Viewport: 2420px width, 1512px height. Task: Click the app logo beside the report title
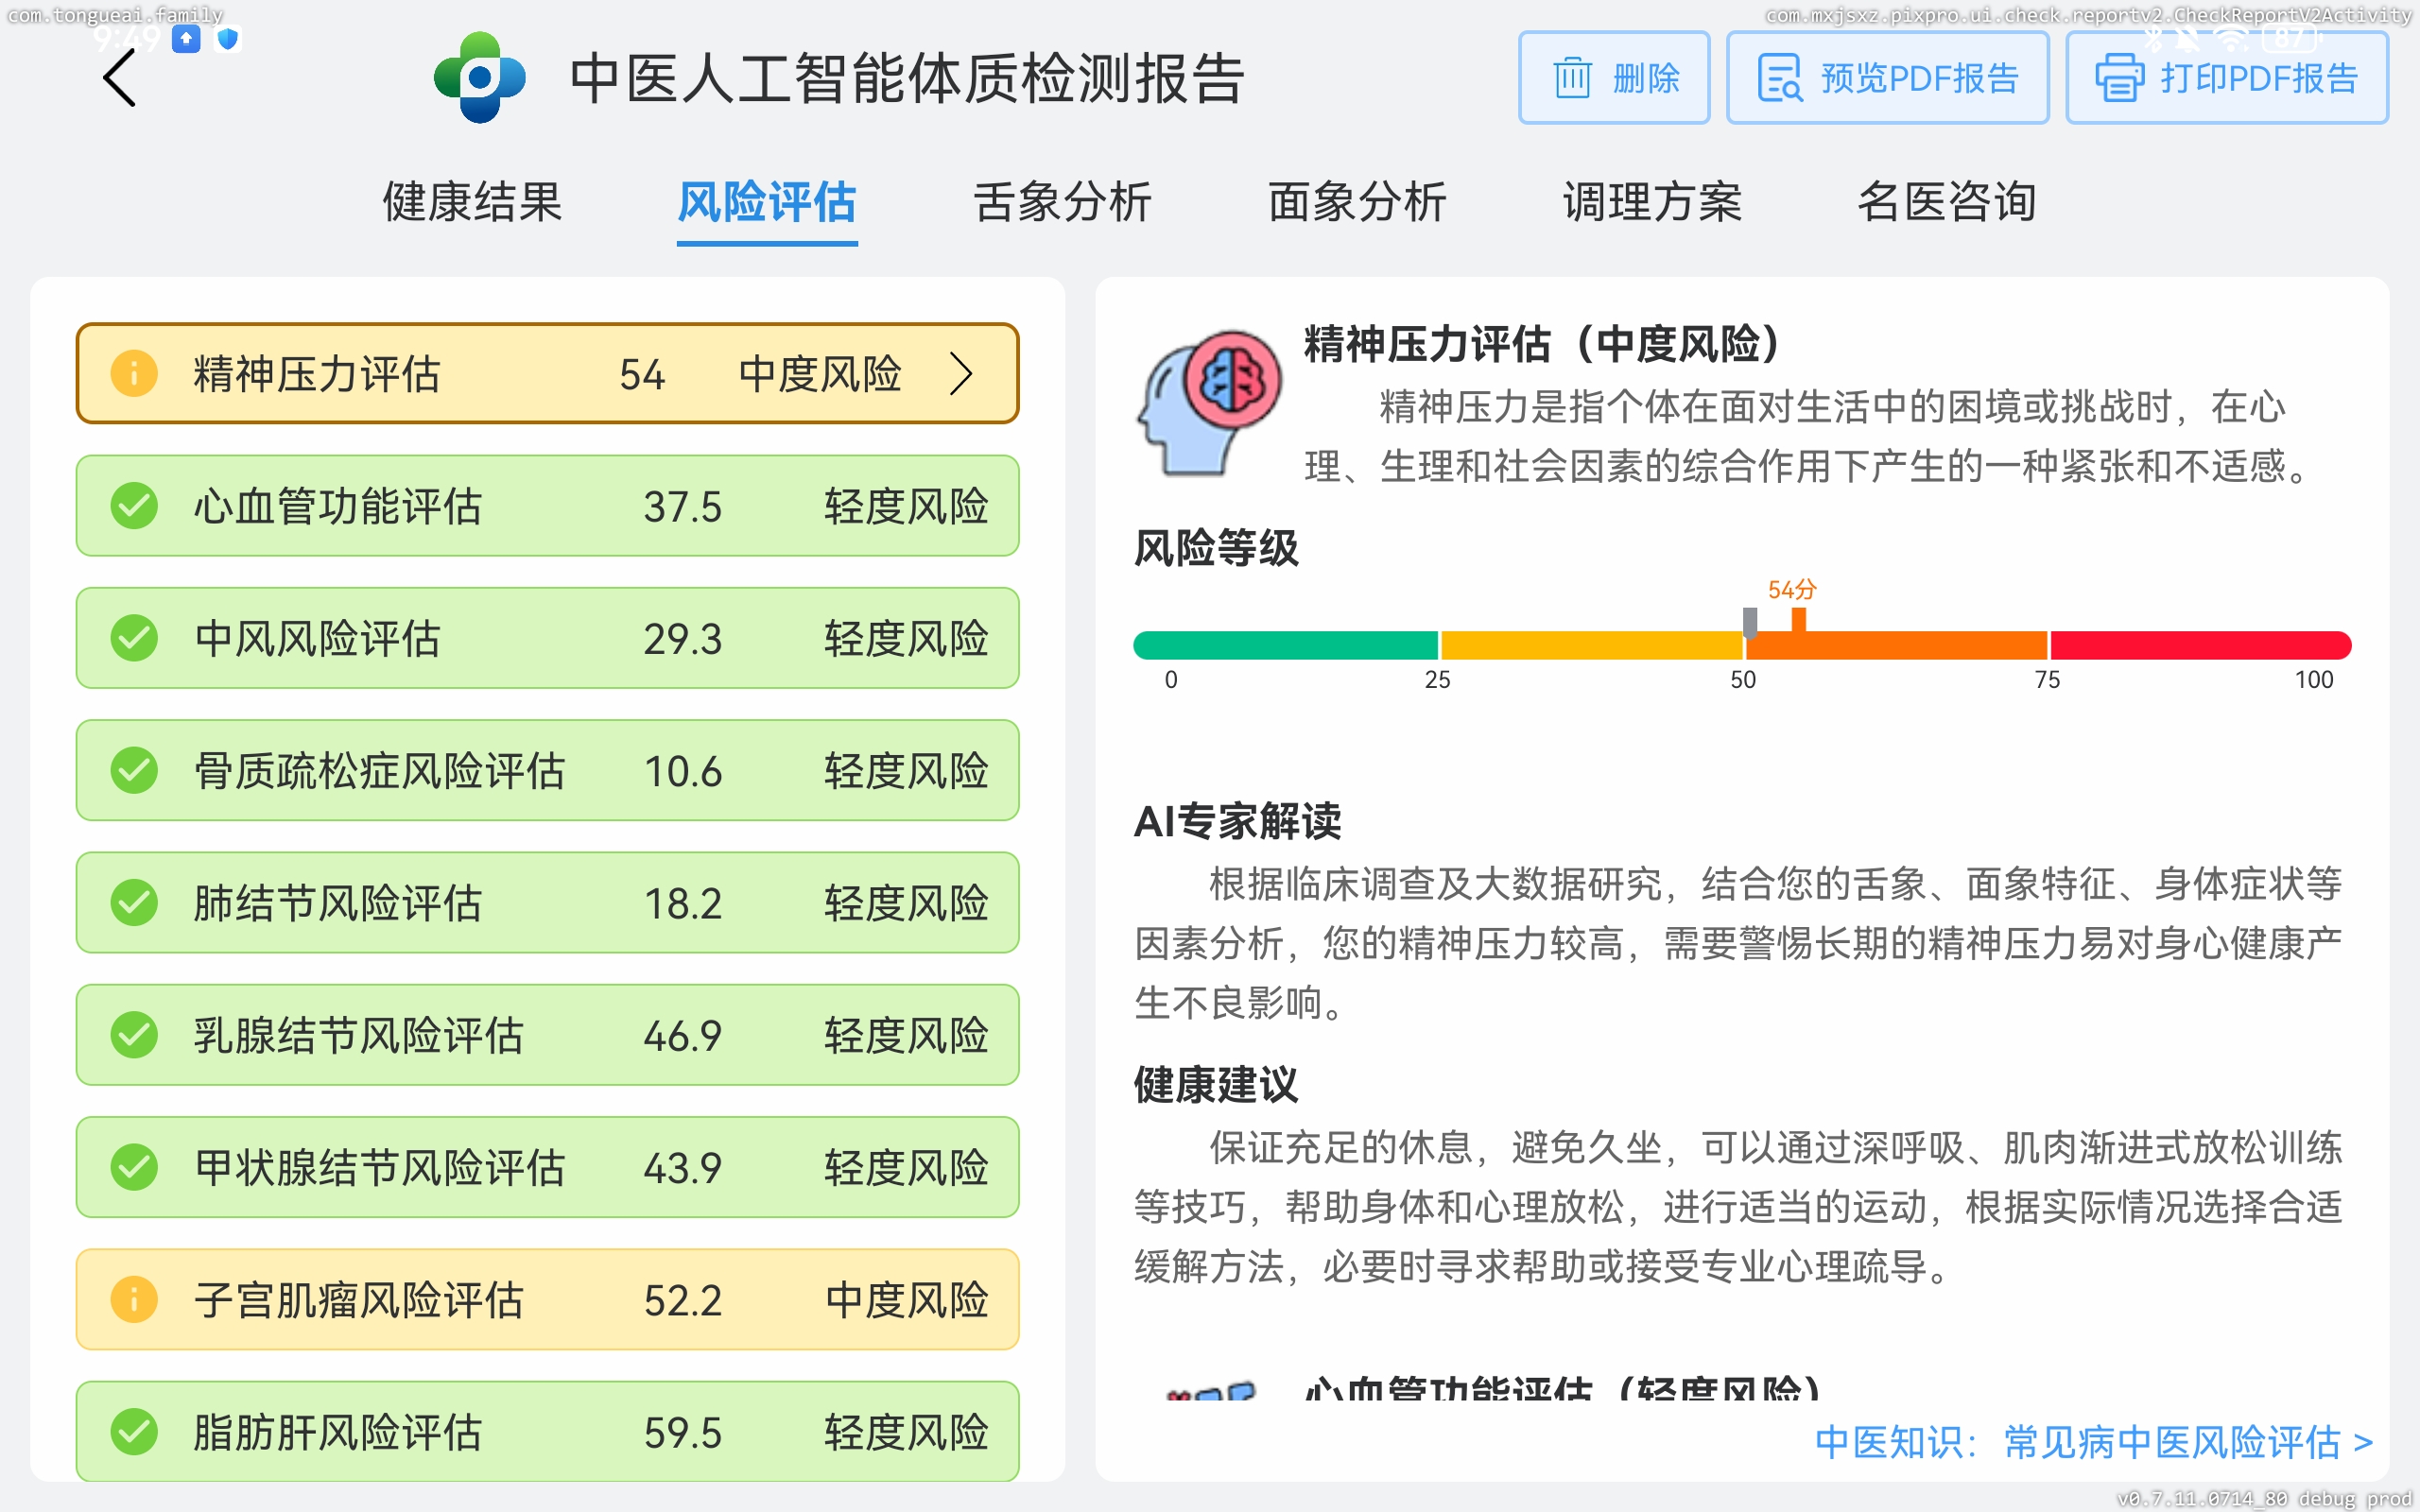coord(479,77)
